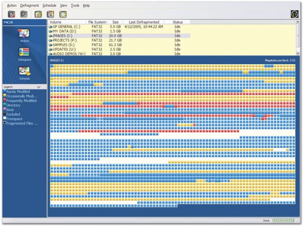This screenshot has width=303, height=227.
Task: Click the Boot purple legend swatch
Action: [x=4, y=109]
